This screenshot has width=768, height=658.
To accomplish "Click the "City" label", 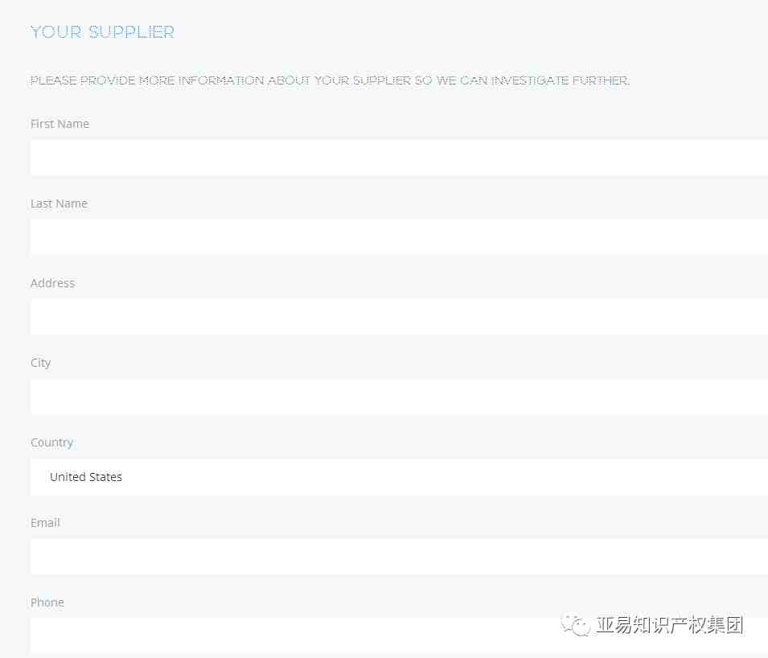I will tap(41, 363).
